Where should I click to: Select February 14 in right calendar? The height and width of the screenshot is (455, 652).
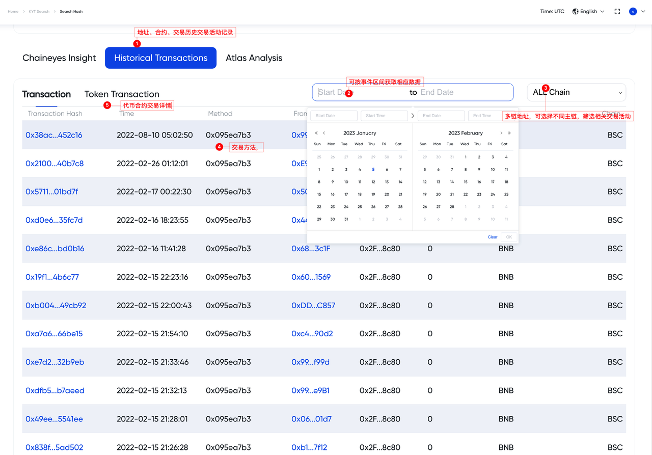coord(452,182)
